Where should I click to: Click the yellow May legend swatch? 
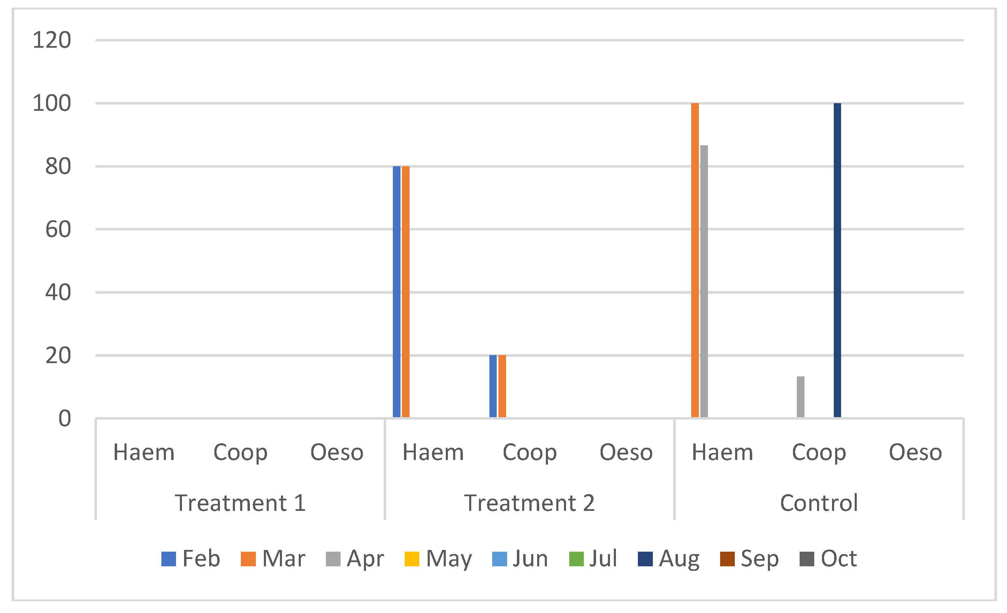click(412, 559)
